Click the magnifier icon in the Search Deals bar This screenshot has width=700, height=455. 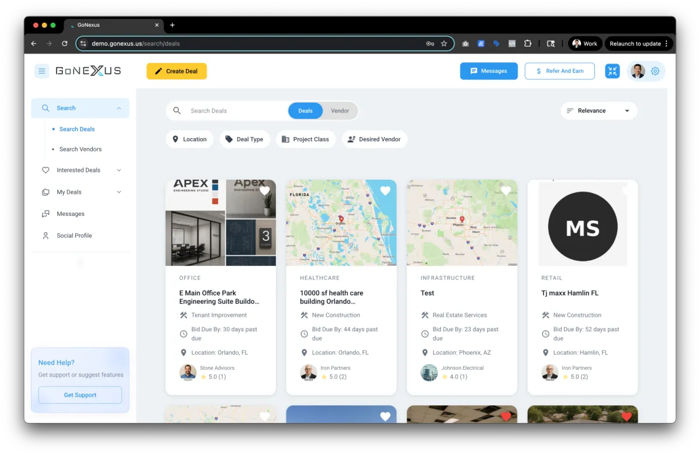pos(177,111)
